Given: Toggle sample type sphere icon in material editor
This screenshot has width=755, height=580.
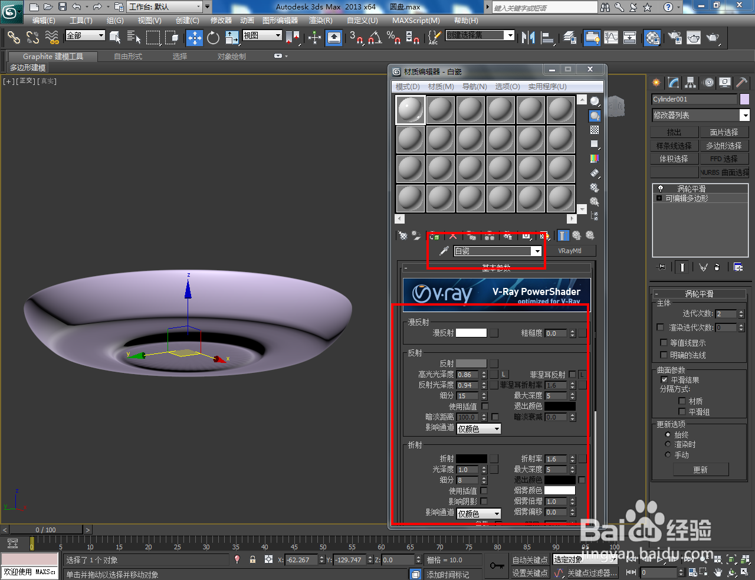Looking at the screenshot, I should pyautogui.click(x=595, y=101).
